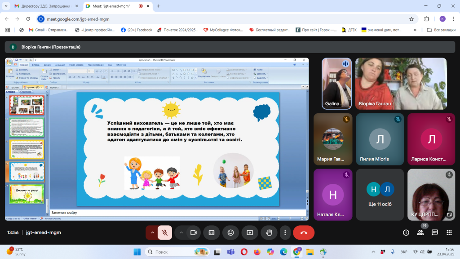
Task: Open the taskbar volume control
Action: (422, 252)
